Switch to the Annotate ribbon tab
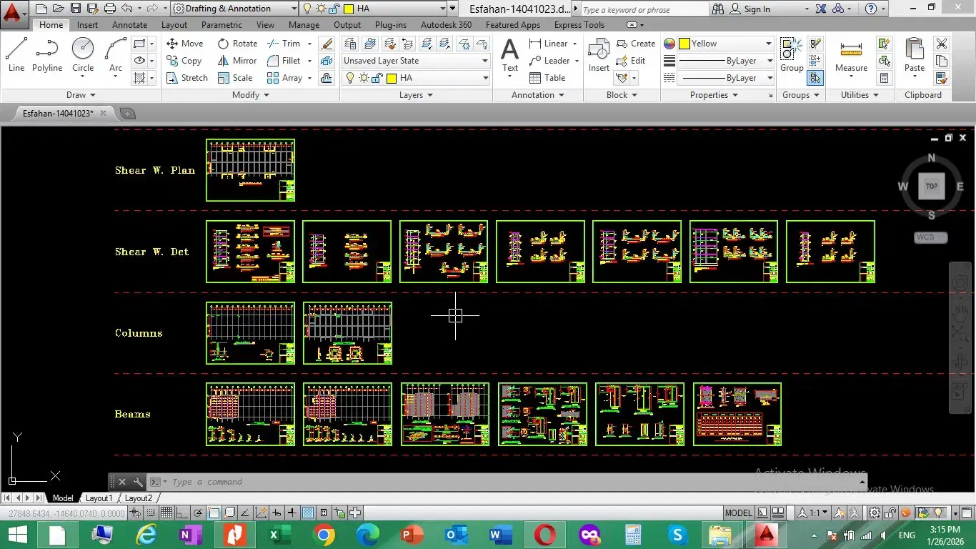Viewport: 976px width, 549px height. click(x=129, y=25)
